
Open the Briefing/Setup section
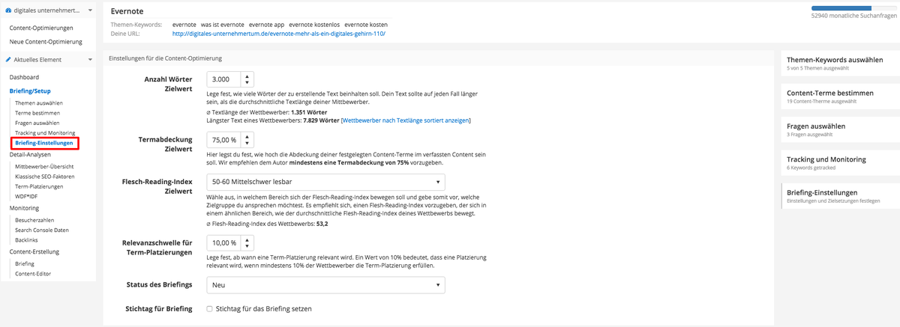(30, 91)
